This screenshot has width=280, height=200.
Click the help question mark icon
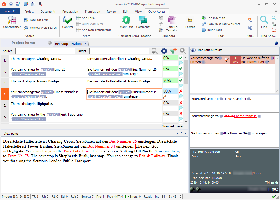[x=11, y=4]
